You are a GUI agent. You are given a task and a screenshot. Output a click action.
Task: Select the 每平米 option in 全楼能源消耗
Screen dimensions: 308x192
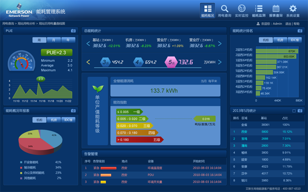213,81
